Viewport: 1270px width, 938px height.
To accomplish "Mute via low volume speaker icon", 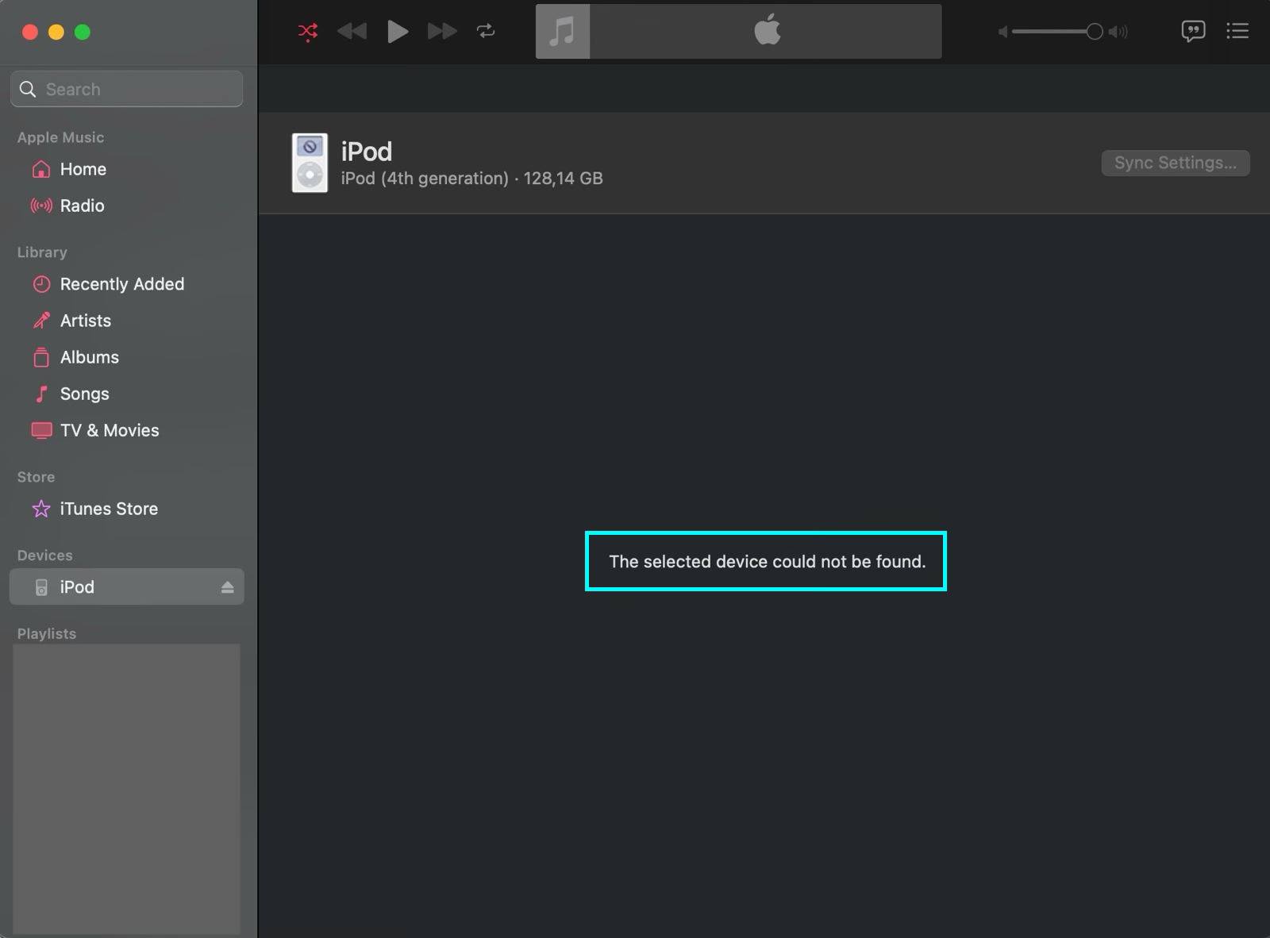I will click(1003, 32).
